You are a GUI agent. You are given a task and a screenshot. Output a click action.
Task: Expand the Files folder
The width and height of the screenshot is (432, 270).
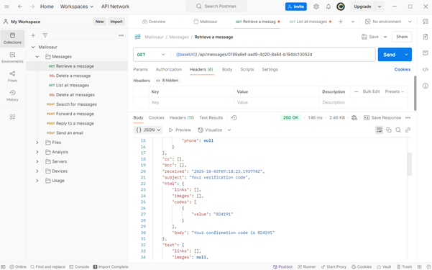[37, 143]
